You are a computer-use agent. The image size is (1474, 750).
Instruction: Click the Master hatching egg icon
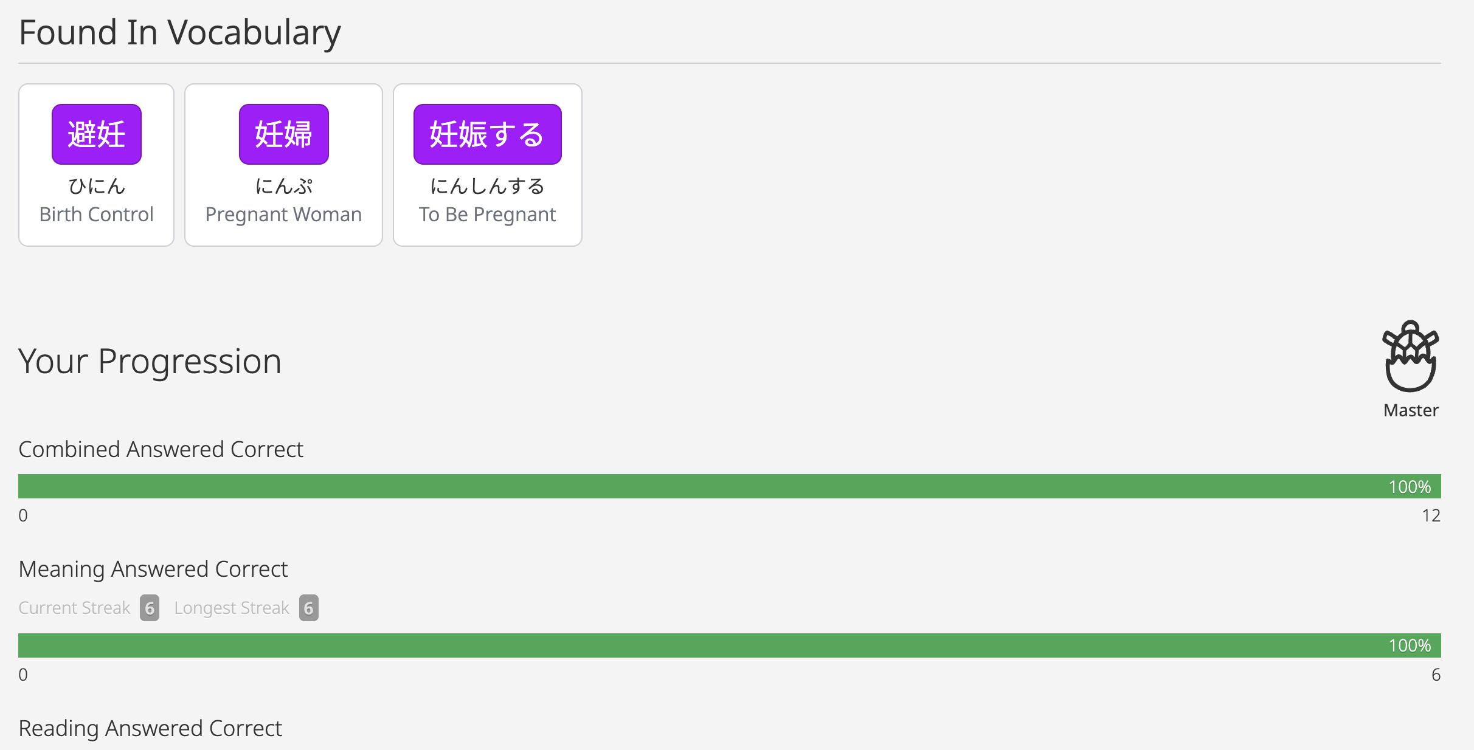pos(1410,356)
